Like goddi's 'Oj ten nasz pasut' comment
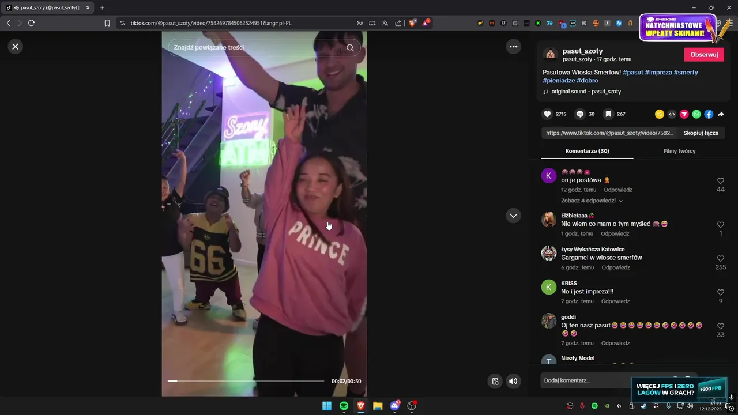Screen dimensions: 738x415 point(721,326)
